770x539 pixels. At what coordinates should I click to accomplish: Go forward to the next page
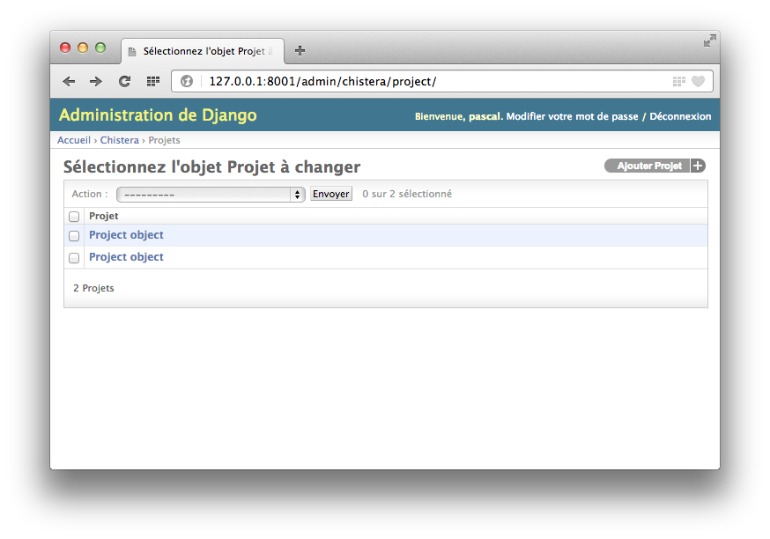96,82
